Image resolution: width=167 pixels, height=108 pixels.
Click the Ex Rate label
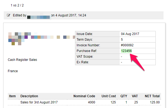point(83,62)
